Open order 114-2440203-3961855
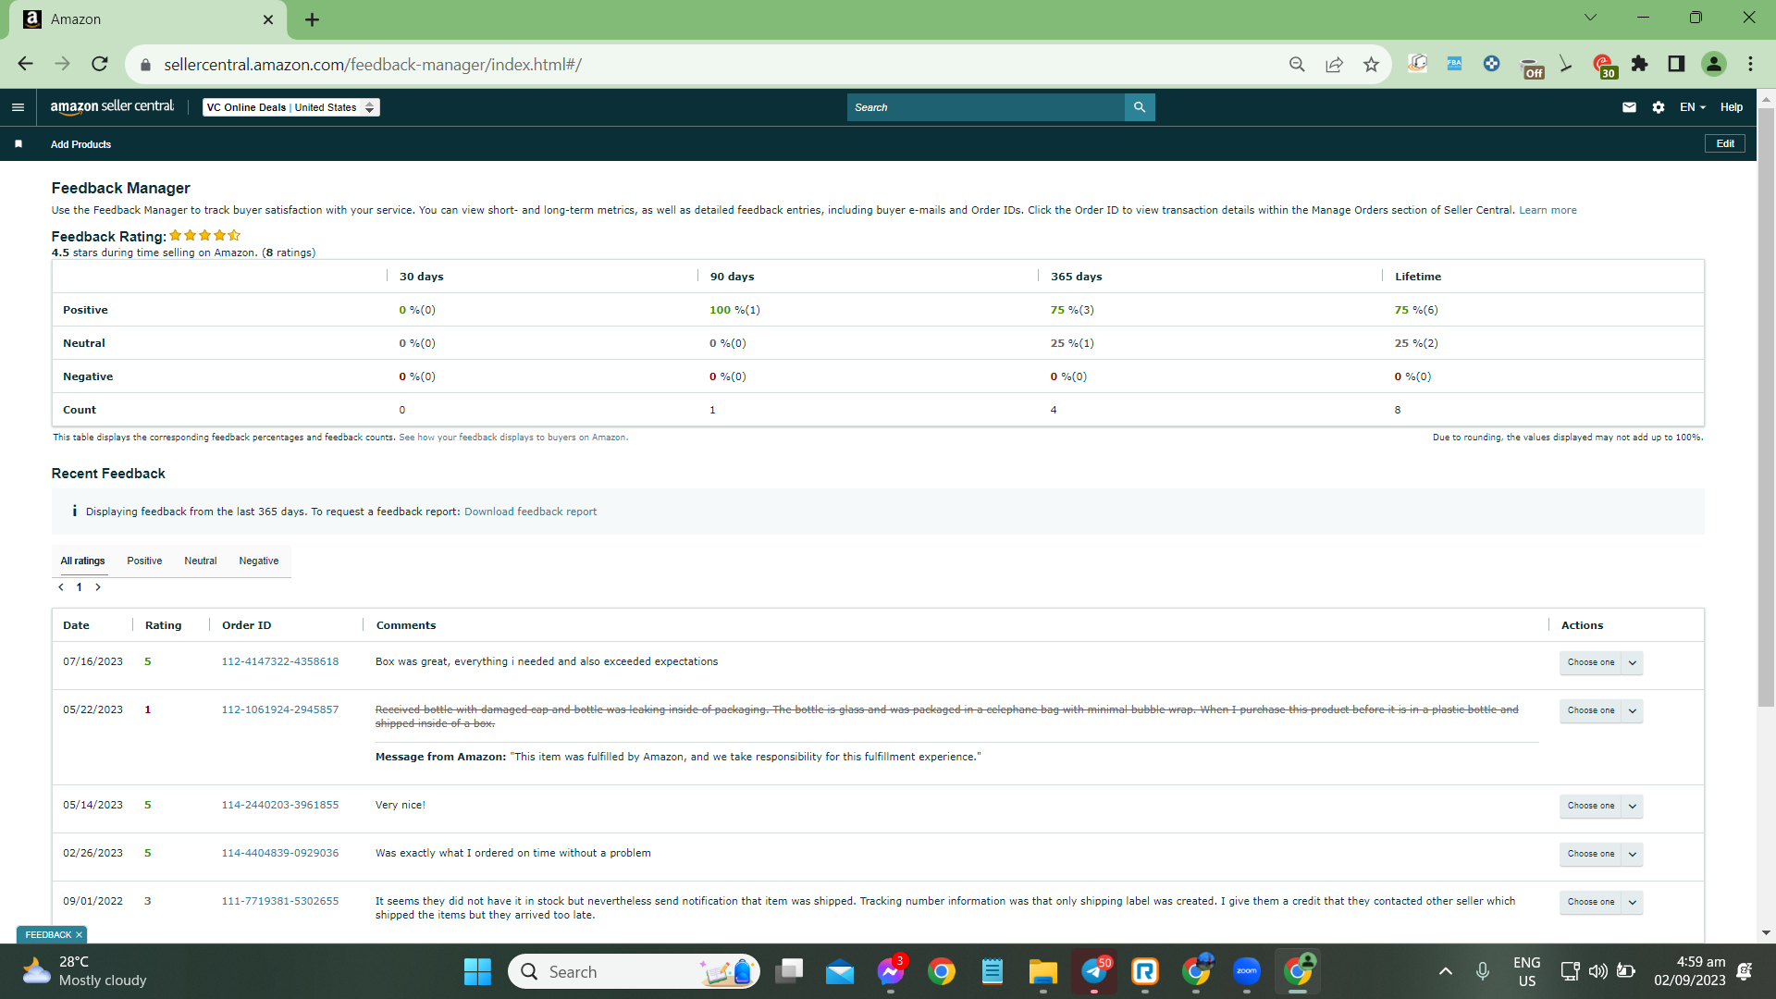The width and height of the screenshot is (1776, 999). 280,806
